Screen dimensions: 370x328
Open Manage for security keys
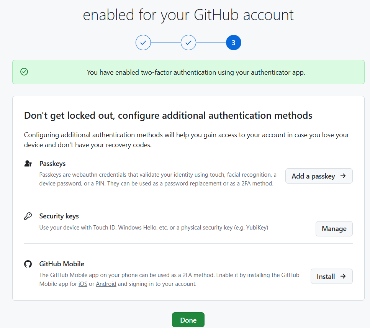pos(334,229)
